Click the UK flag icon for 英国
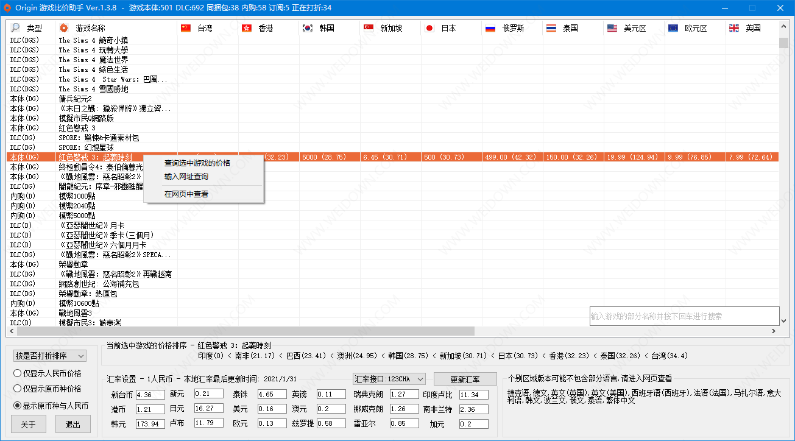 (x=734, y=28)
